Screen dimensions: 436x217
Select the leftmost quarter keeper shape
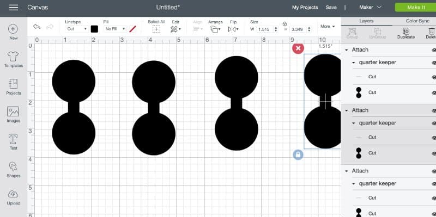pos(74,107)
